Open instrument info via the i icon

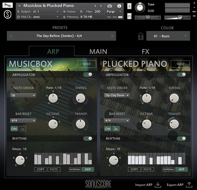point(119,6)
